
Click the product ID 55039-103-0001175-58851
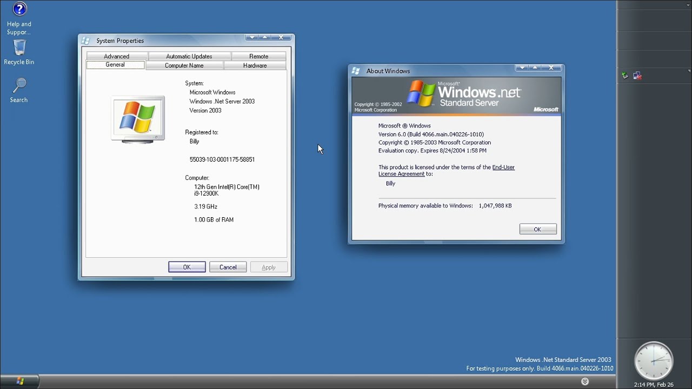click(222, 160)
